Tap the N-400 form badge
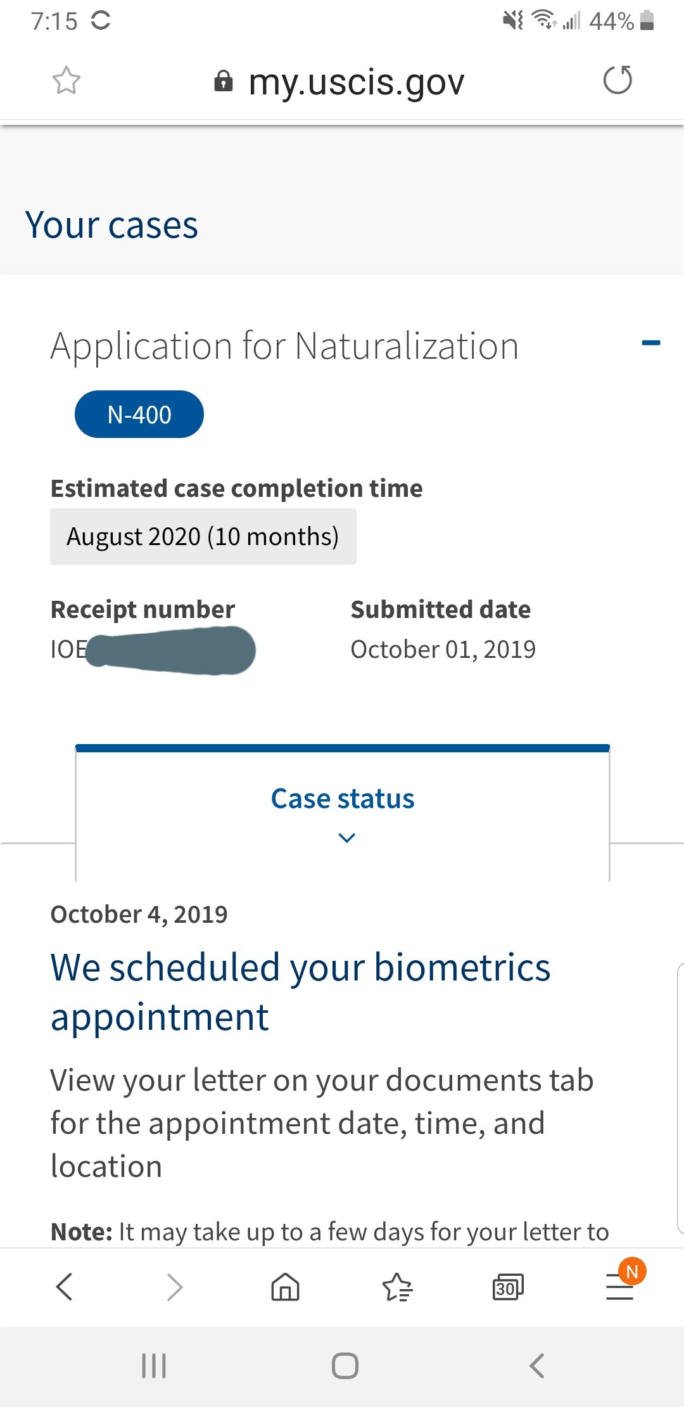The height and width of the screenshot is (1407, 684). pos(139,414)
